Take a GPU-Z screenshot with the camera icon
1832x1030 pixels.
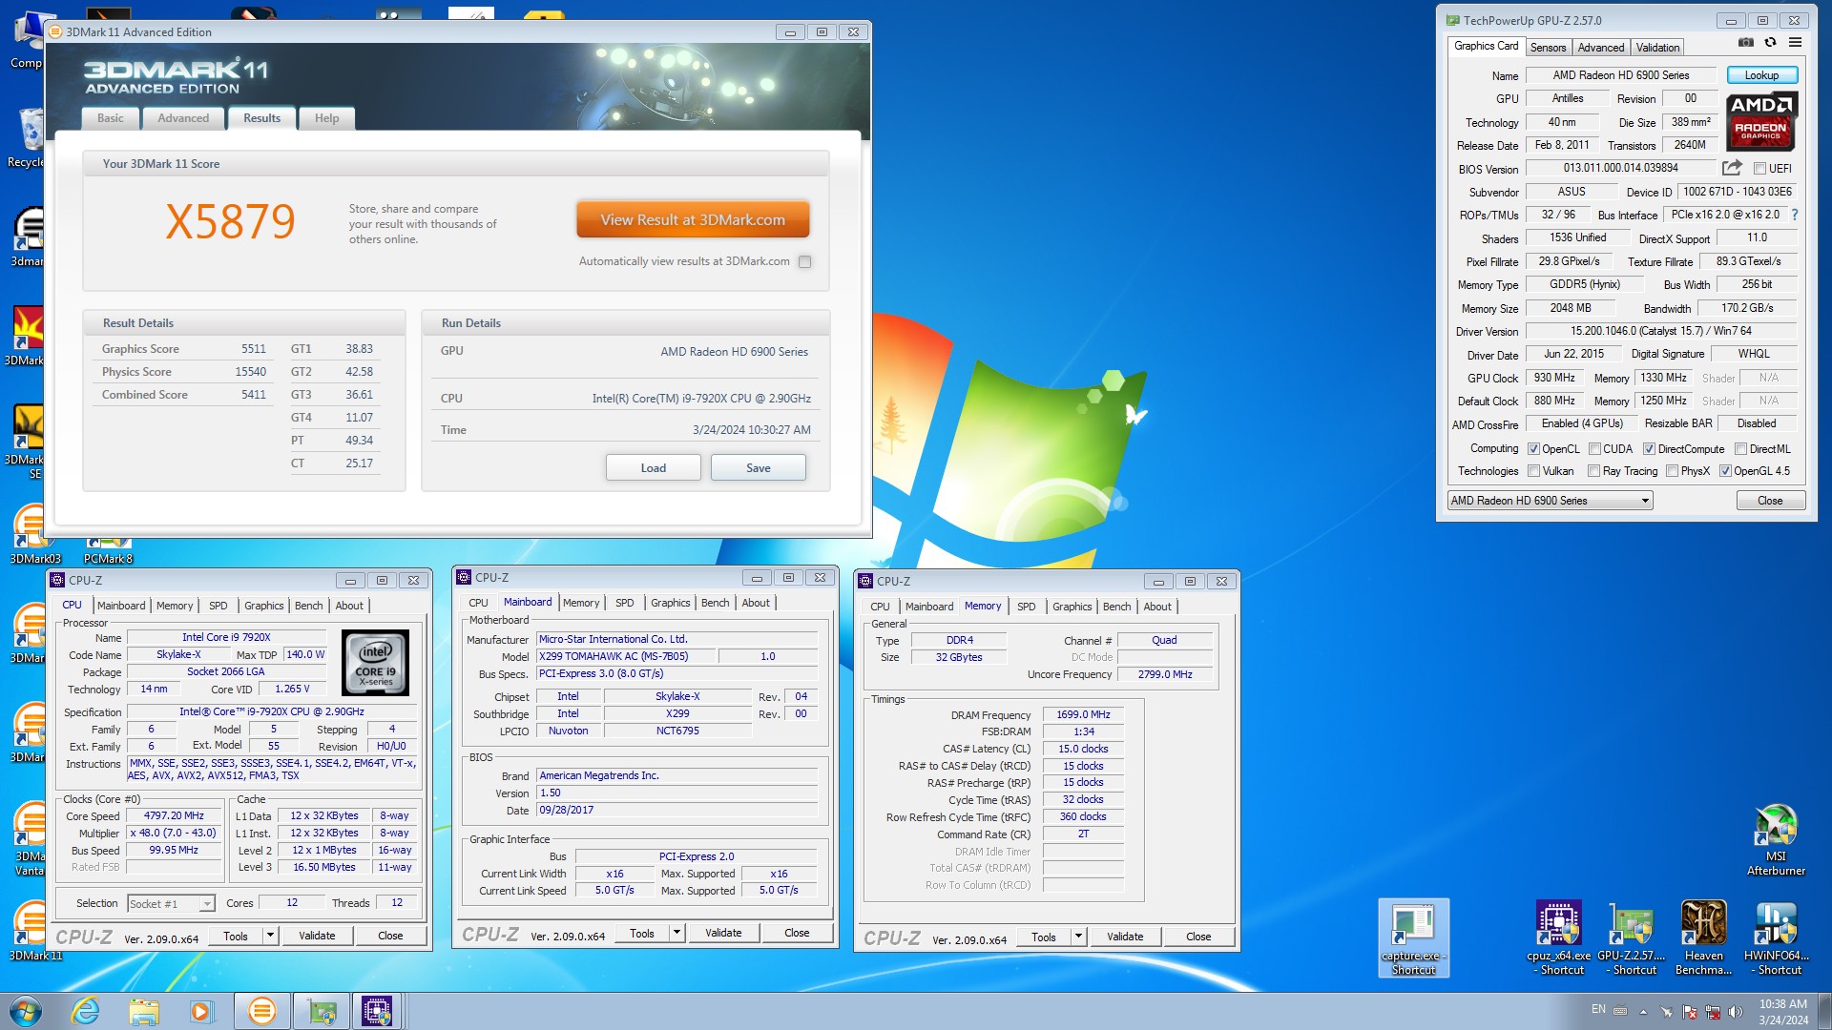coord(1746,43)
